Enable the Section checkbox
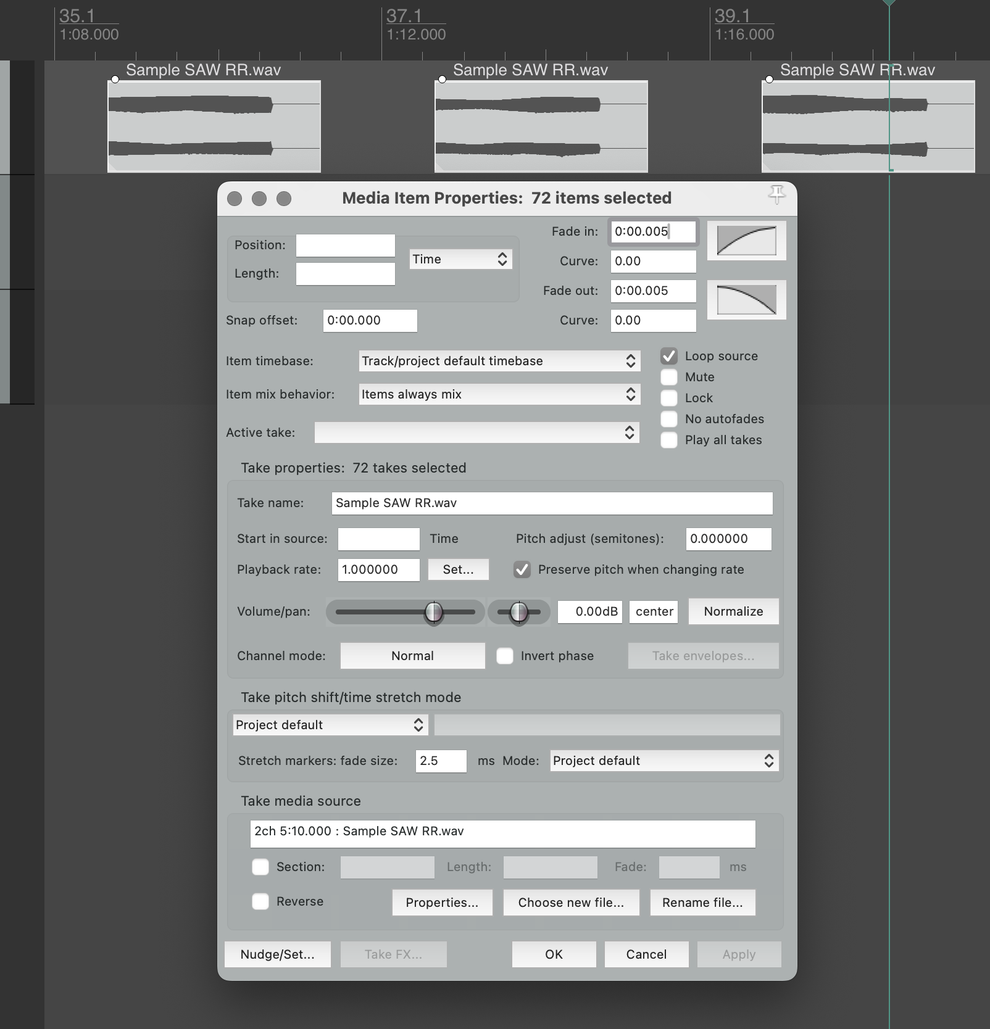 click(x=260, y=867)
